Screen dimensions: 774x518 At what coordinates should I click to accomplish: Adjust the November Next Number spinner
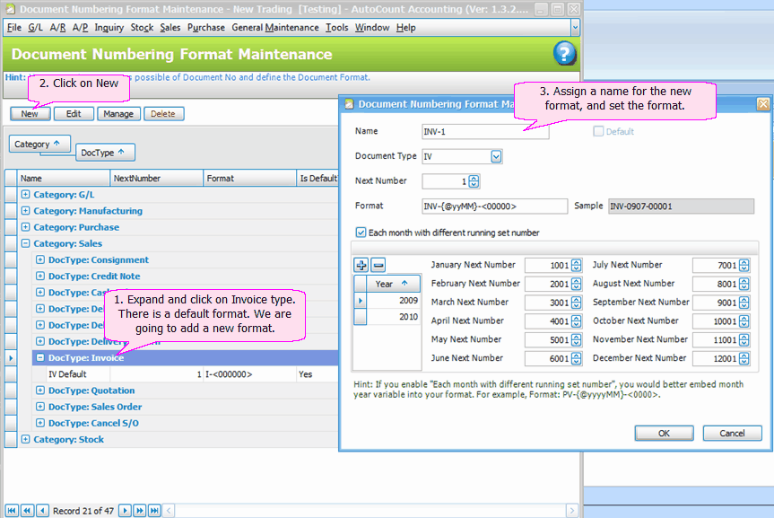744,340
